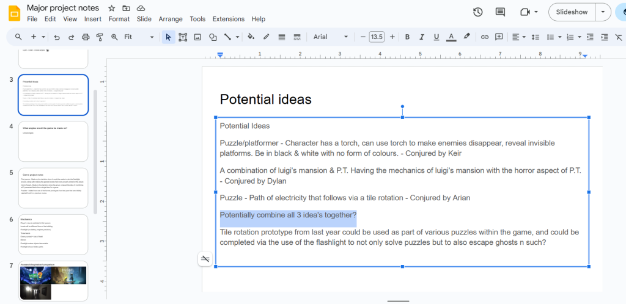Expand the Fit zoom dropdown

click(x=139, y=37)
